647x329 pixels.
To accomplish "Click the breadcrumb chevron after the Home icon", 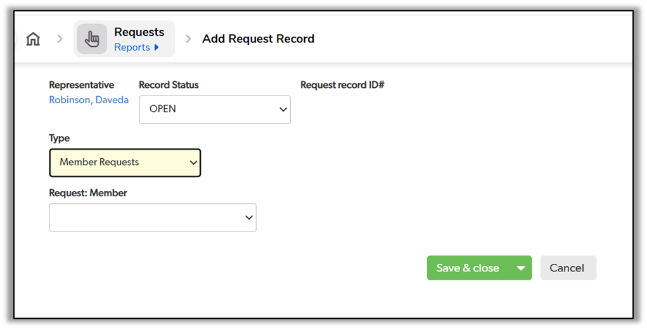I will pos(60,39).
